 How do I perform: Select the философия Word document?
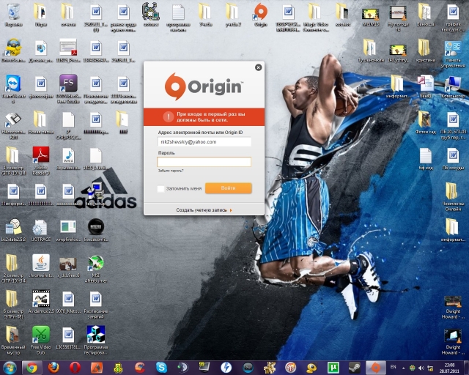[x=41, y=86]
